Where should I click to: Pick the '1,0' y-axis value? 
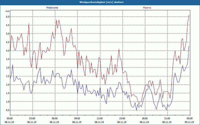[x=7, y=102]
